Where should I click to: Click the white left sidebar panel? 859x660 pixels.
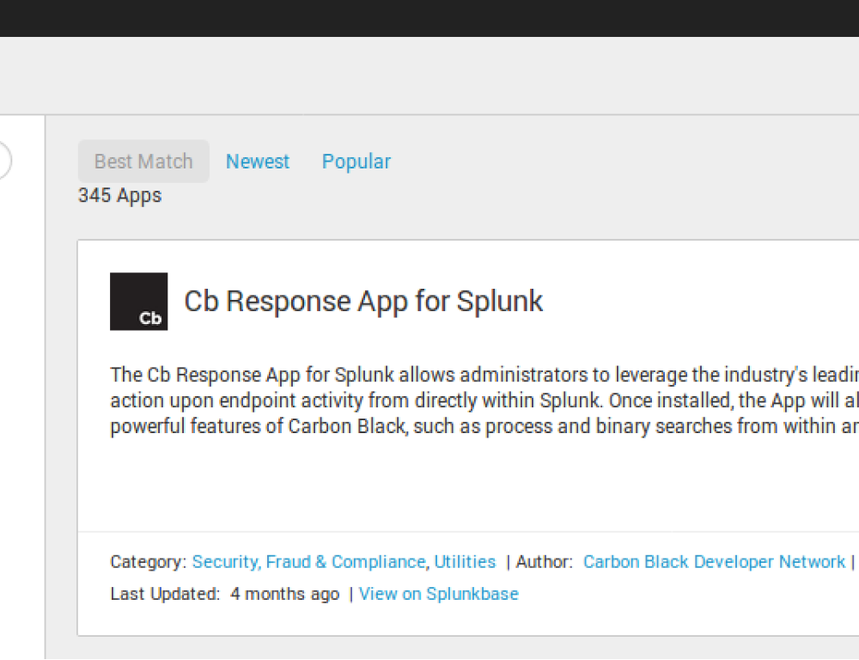21,387
